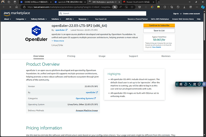Expand the Categories dropdown menu
This screenshot has width=206, height=137.
coord(21,19)
